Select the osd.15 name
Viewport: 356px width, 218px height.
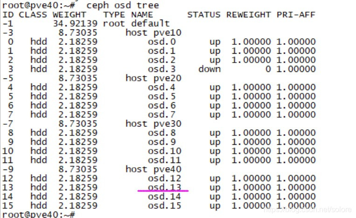[x=165, y=205]
